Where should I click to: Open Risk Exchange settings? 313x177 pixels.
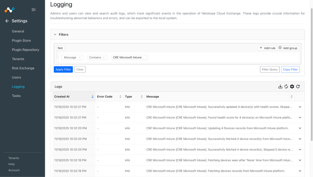pos(23,68)
